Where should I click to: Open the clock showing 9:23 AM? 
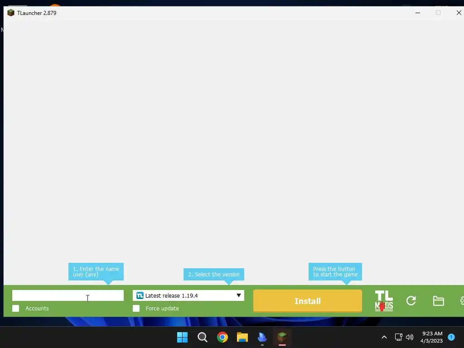[x=432, y=337]
